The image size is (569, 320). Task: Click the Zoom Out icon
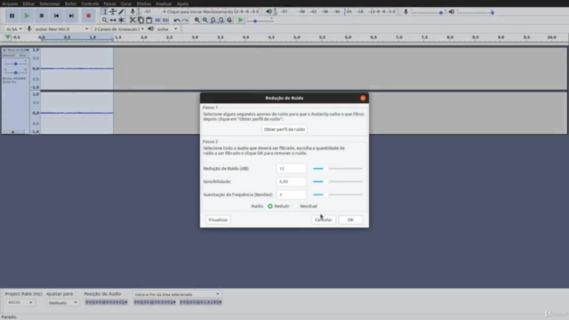(x=205, y=20)
